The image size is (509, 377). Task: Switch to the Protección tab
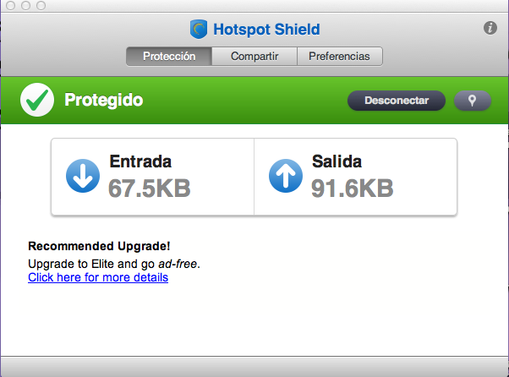tap(169, 57)
